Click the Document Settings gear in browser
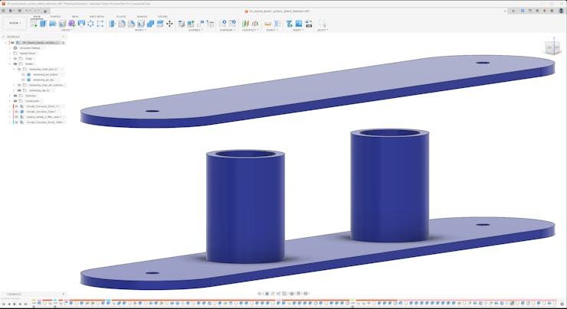 (15, 47)
